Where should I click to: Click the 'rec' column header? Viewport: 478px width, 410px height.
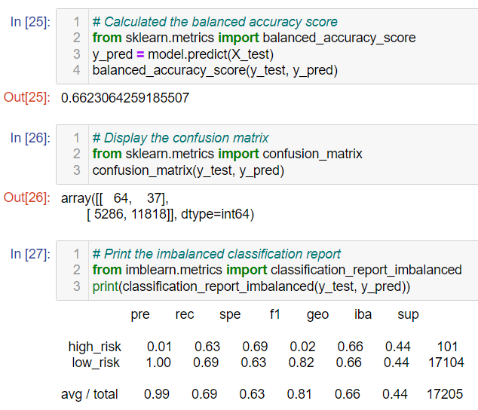185,314
